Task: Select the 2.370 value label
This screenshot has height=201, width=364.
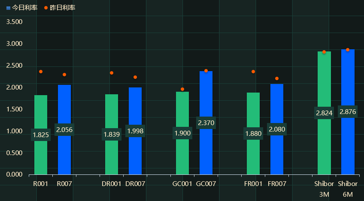Action: (x=206, y=123)
